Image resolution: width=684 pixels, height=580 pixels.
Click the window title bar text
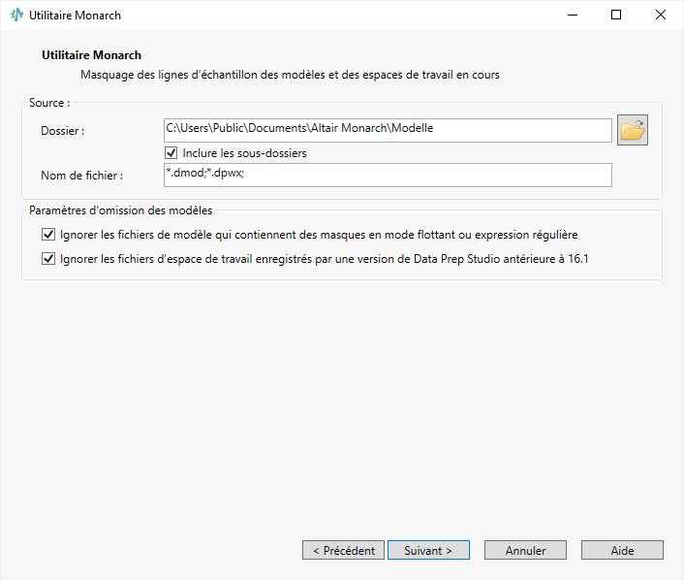click(x=76, y=16)
